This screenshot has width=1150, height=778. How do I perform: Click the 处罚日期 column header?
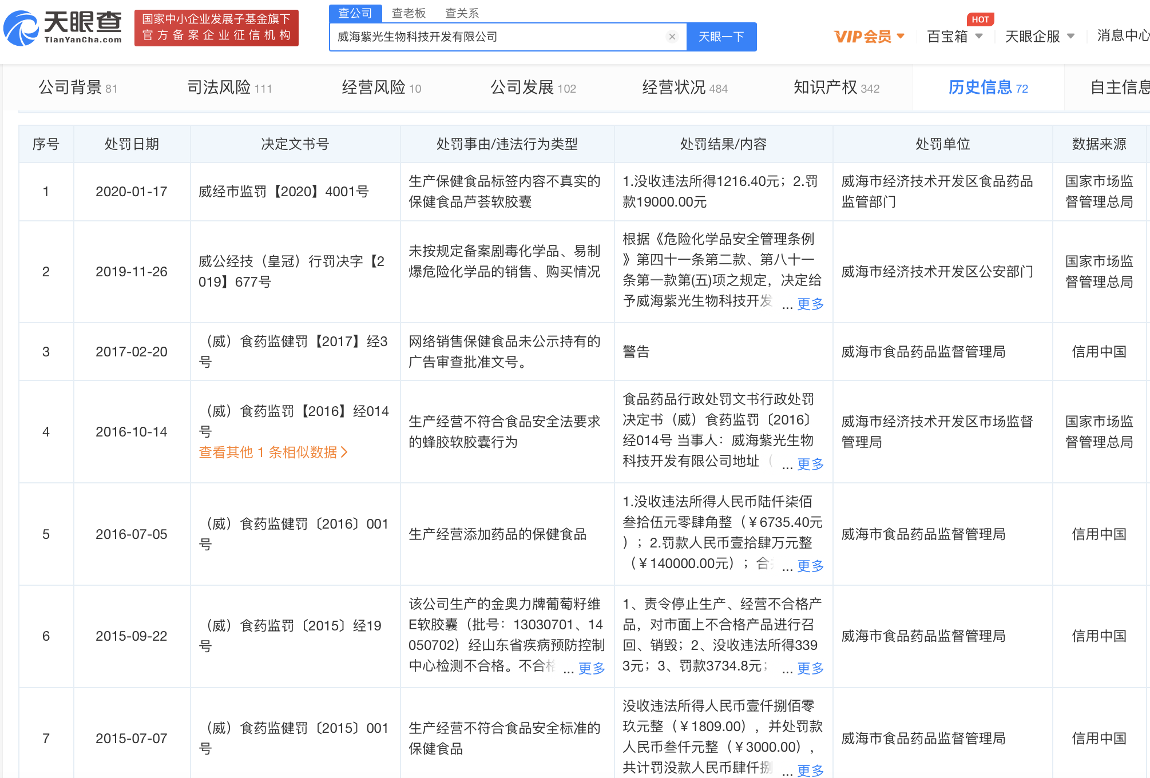[132, 144]
